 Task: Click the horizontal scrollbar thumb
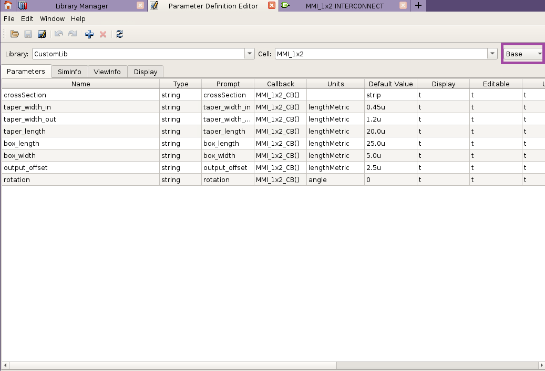click(173, 365)
